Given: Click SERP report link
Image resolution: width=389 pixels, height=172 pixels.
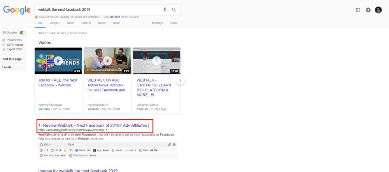Looking at the screenshot, I should click(15, 45).
